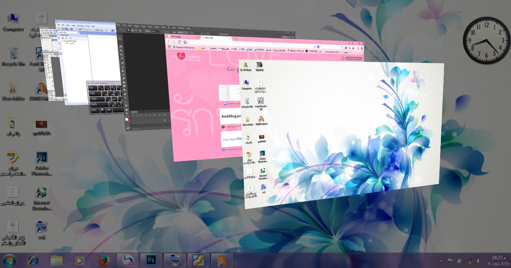Click the osk desktop shortcut
This screenshot has height=268, width=511.
[x=42, y=230]
